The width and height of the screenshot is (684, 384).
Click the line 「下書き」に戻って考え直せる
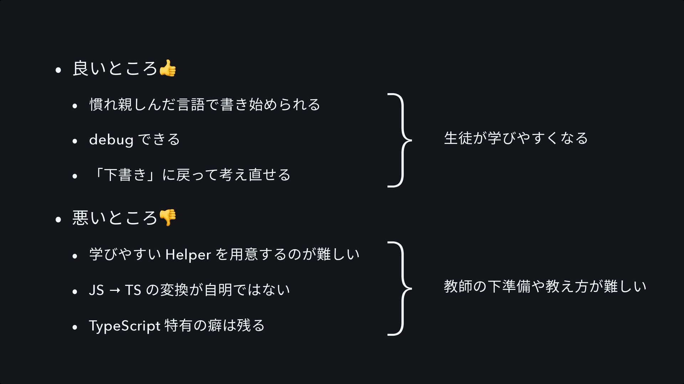point(191,175)
